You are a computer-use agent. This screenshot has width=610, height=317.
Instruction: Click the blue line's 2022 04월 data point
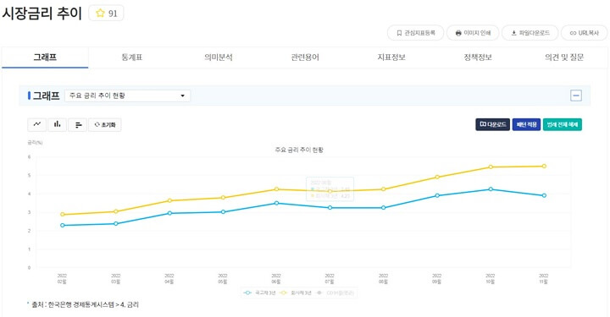[169, 213]
